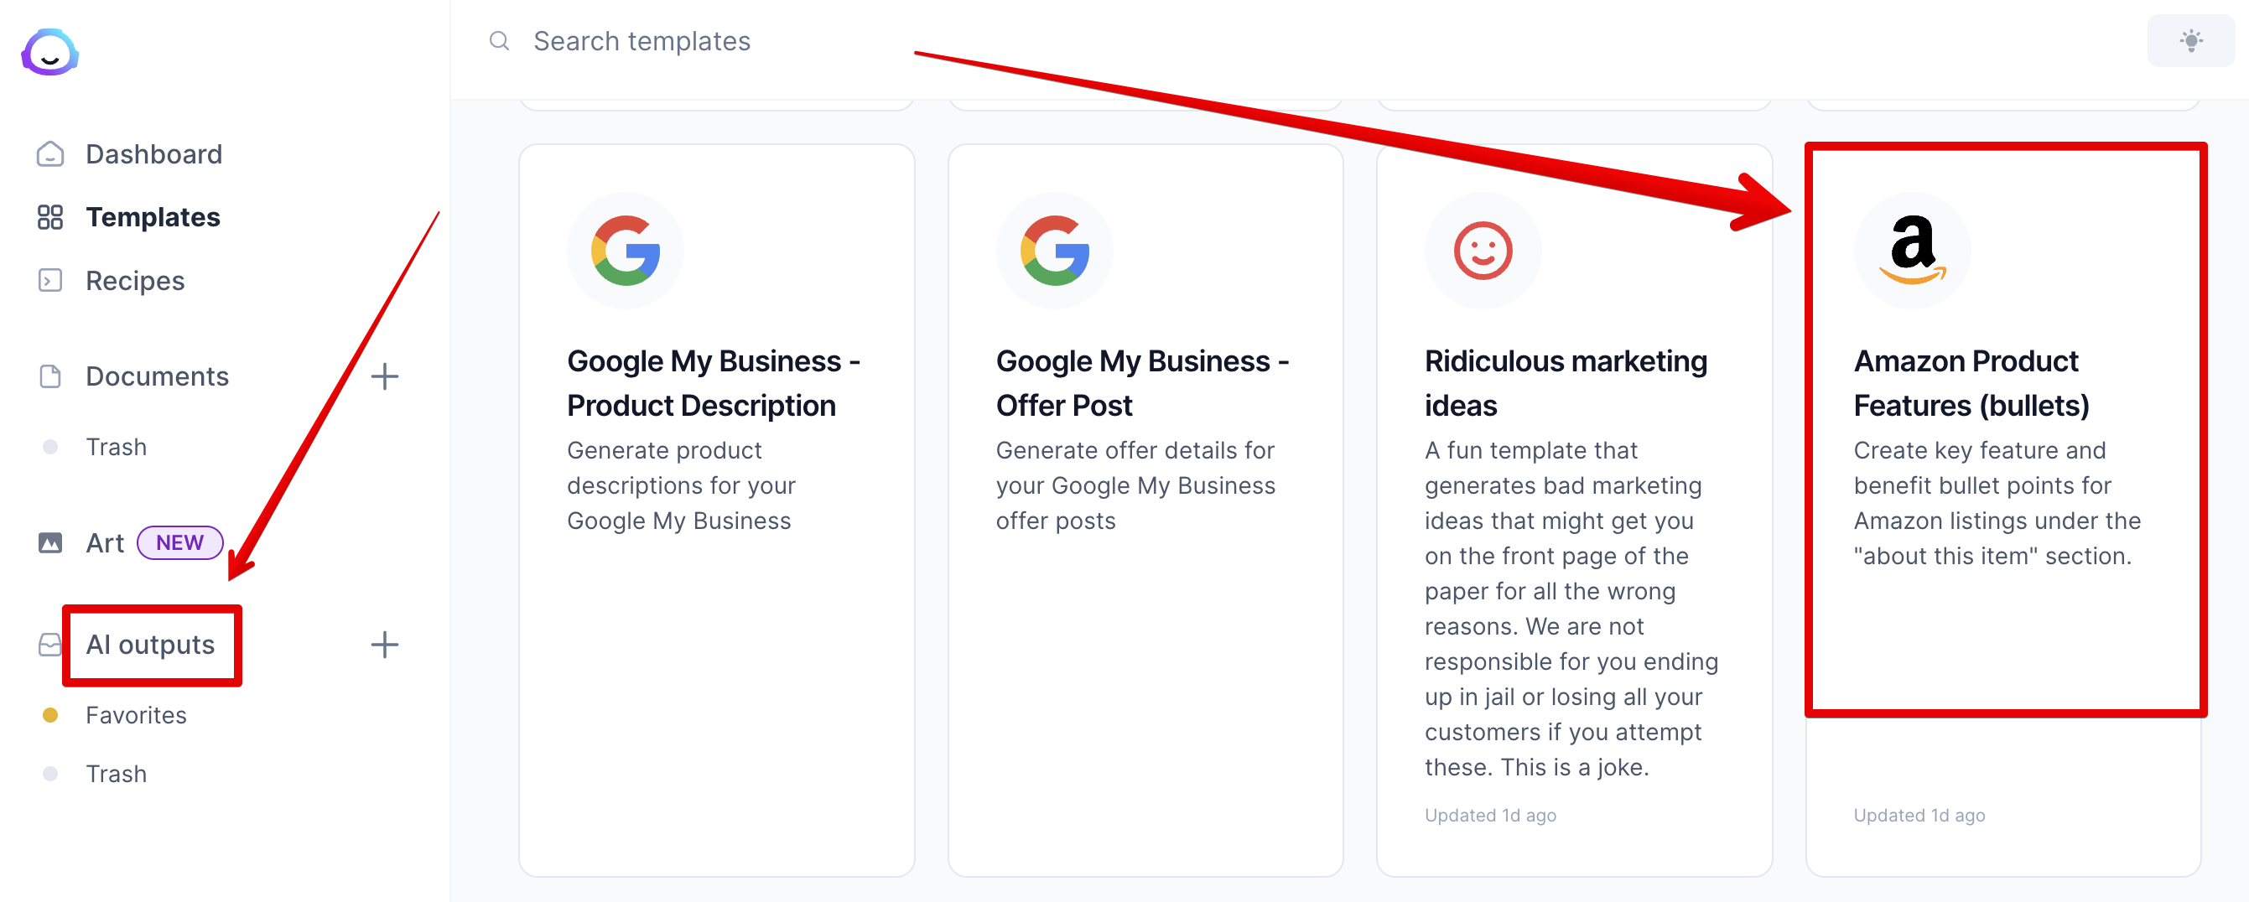Select the Recipes menu item
The width and height of the screenshot is (2249, 902).
(134, 280)
